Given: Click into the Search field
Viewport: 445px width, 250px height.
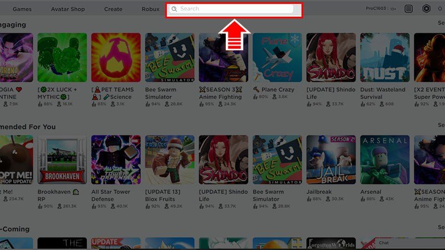Looking at the screenshot, I should [x=231, y=9].
